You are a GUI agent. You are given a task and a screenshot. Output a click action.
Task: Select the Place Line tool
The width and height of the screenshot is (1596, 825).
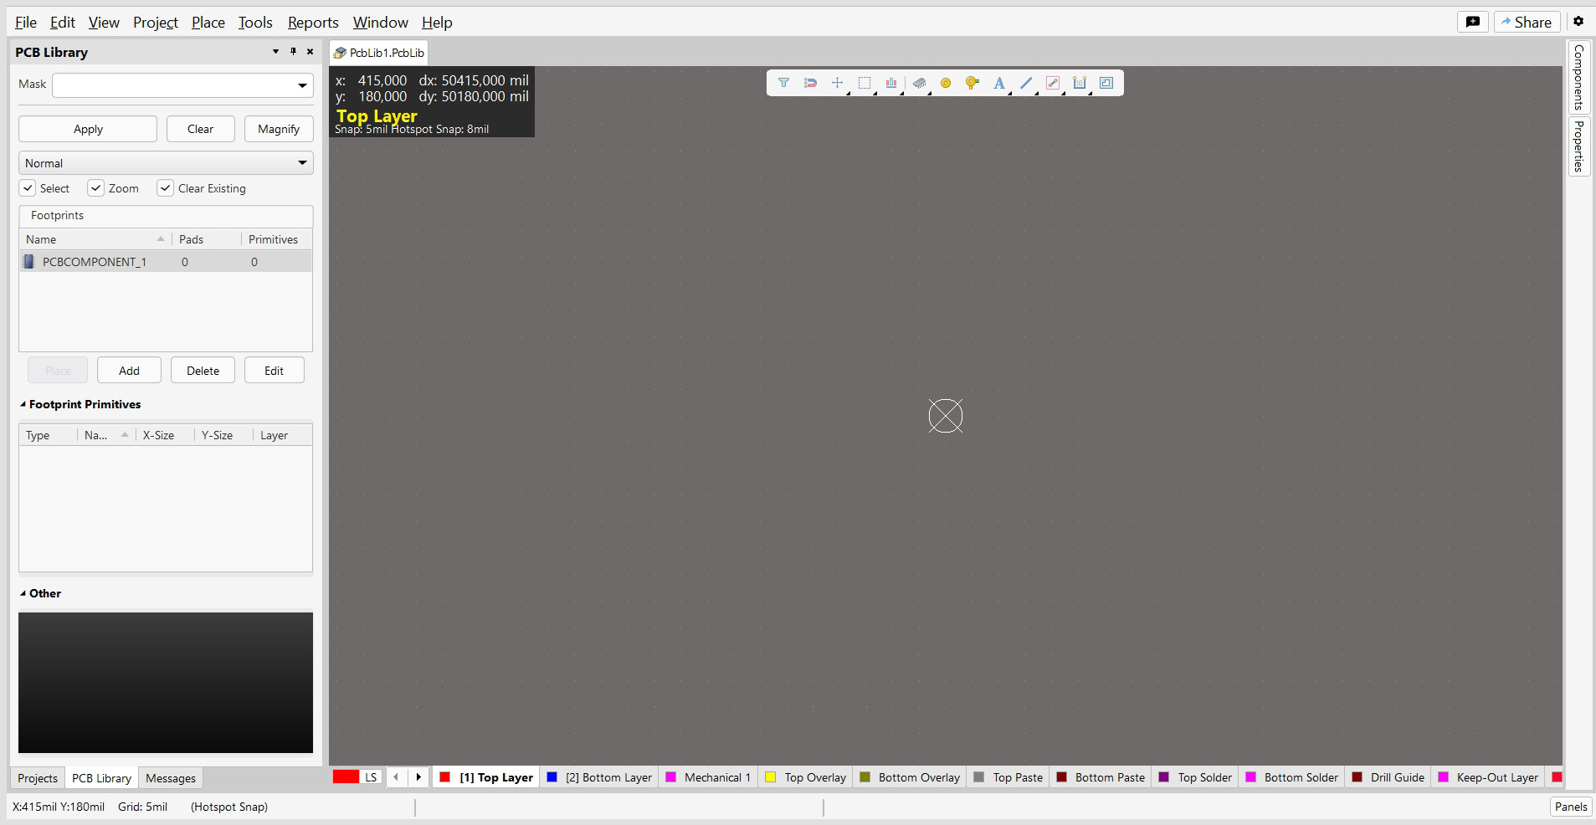tap(1026, 83)
